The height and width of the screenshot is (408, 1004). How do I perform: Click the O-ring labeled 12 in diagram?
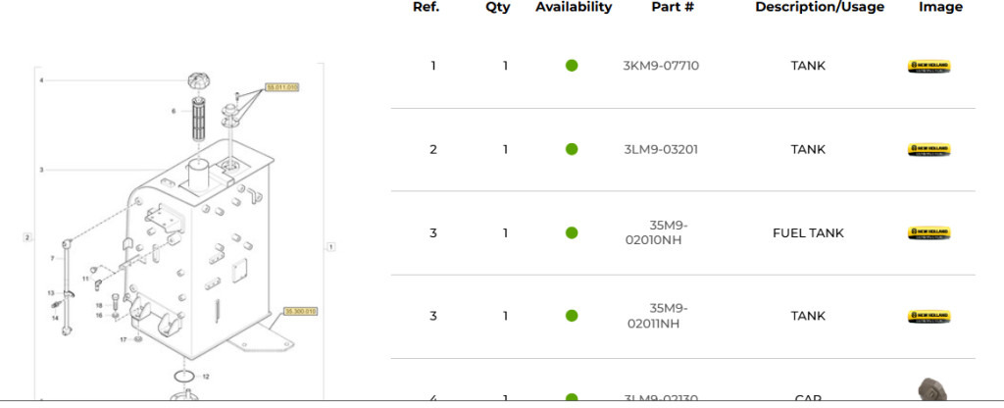[183, 376]
